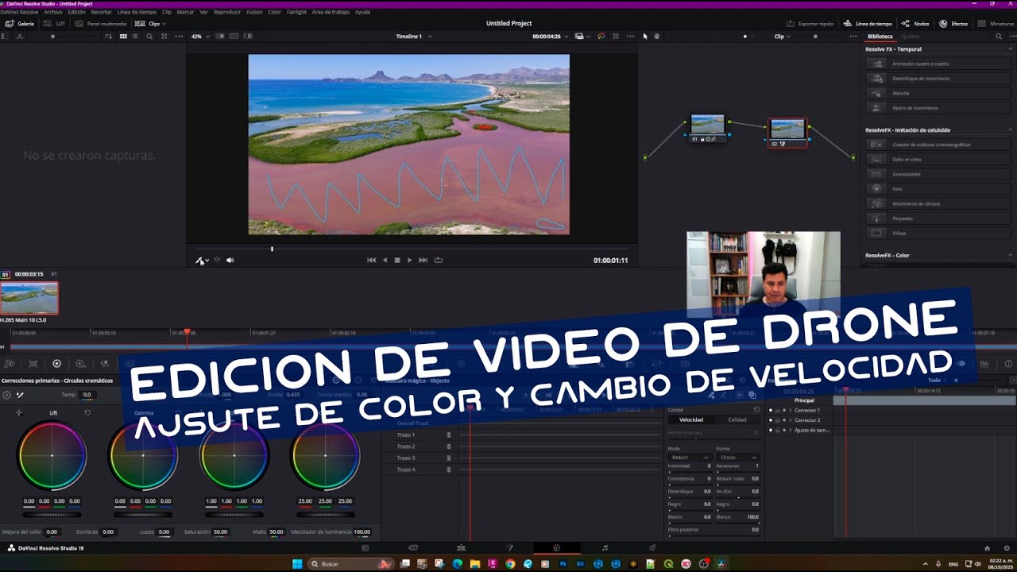Reset the Lift color wheel
Viewport: 1017px width, 572px height.
point(87,413)
